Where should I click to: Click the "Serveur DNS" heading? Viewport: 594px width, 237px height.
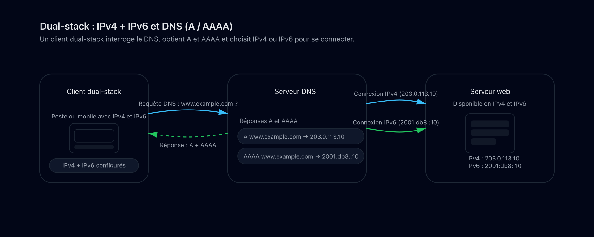295,91
